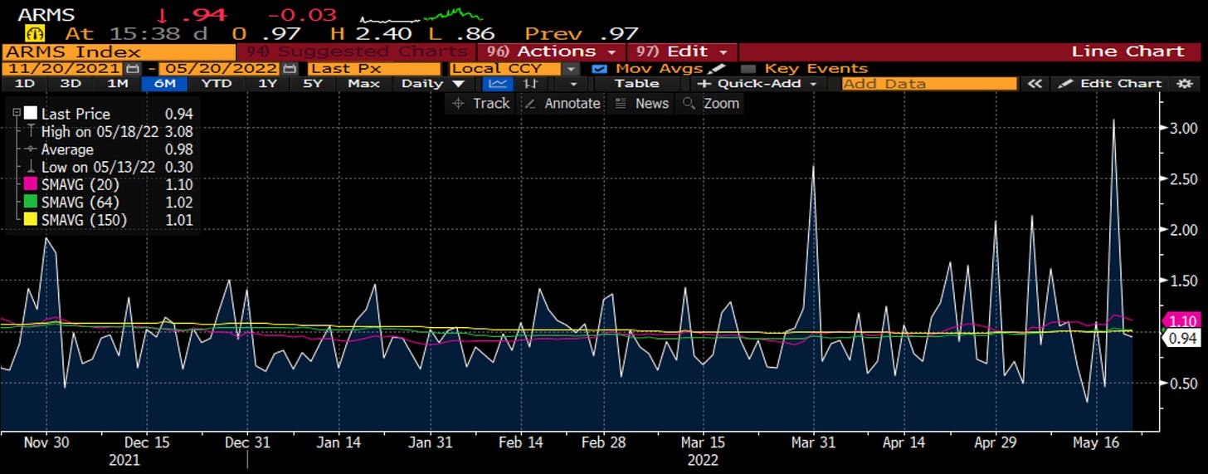This screenshot has height=474, width=1208.
Task: Select the 1Y range tab
Action: point(267,83)
